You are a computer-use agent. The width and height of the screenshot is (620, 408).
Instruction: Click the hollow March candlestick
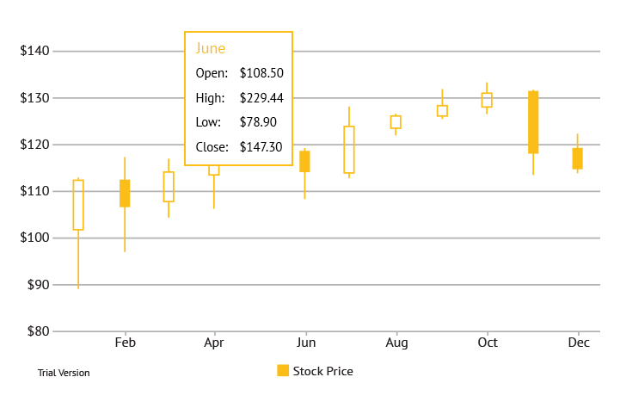[169, 187]
